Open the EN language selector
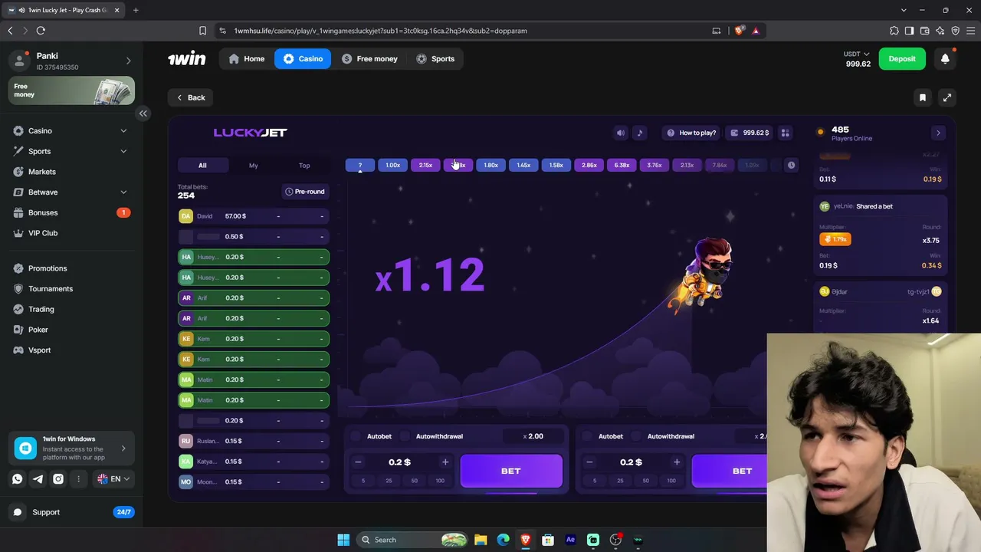981x552 pixels. click(x=113, y=479)
